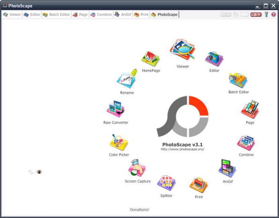The image size is (279, 218).
Task: Click the HomePage house icon
Action: (151, 59)
